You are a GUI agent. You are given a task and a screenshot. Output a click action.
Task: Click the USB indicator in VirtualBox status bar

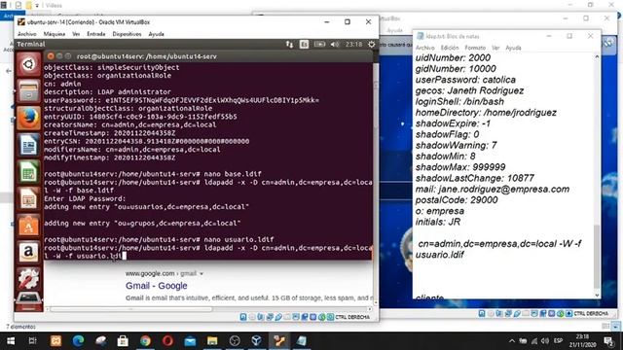278,317
